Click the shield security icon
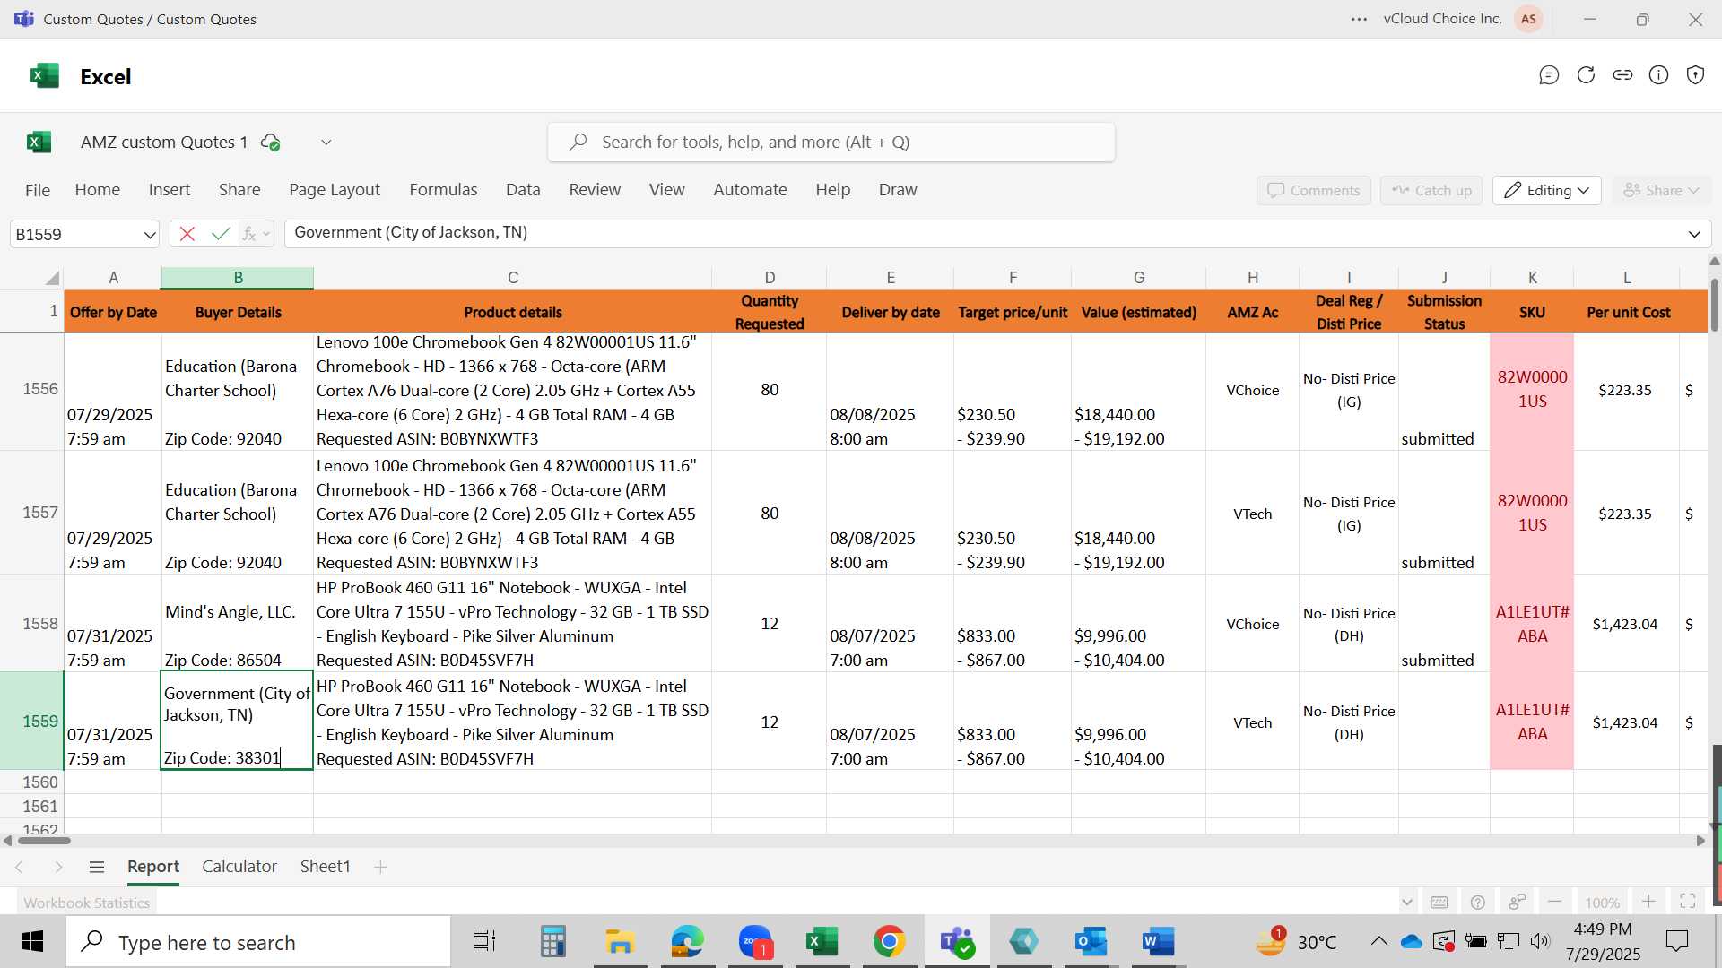This screenshot has height=968, width=1722. click(1695, 75)
